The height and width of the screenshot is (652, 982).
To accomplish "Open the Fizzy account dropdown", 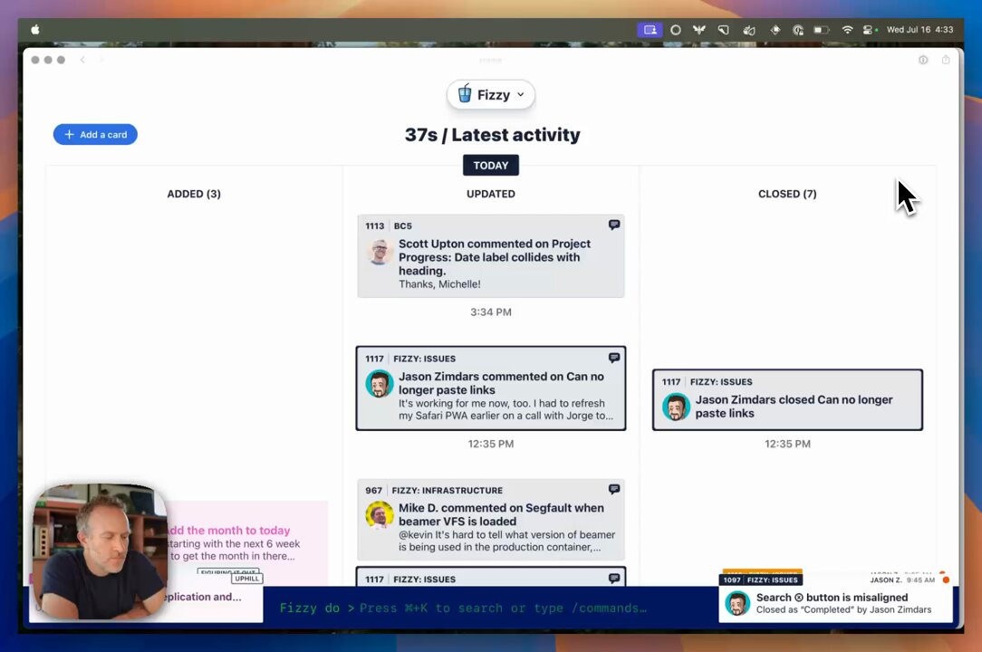I will (491, 94).
